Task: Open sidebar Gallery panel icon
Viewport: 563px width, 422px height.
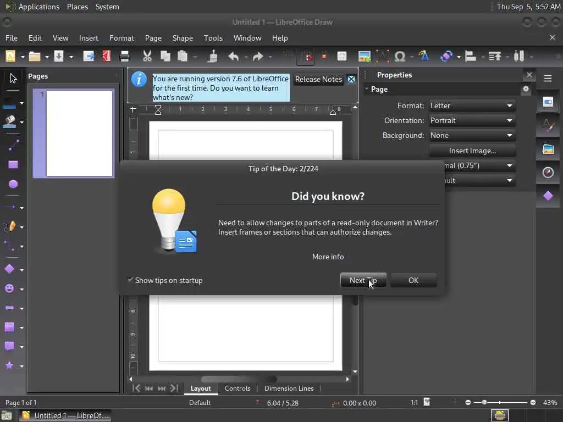Action: pos(548,149)
